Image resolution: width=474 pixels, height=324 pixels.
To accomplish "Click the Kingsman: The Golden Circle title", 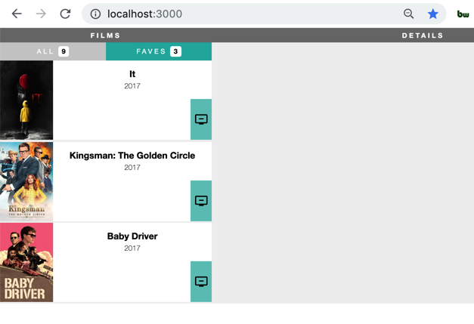I will pos(132,156).
